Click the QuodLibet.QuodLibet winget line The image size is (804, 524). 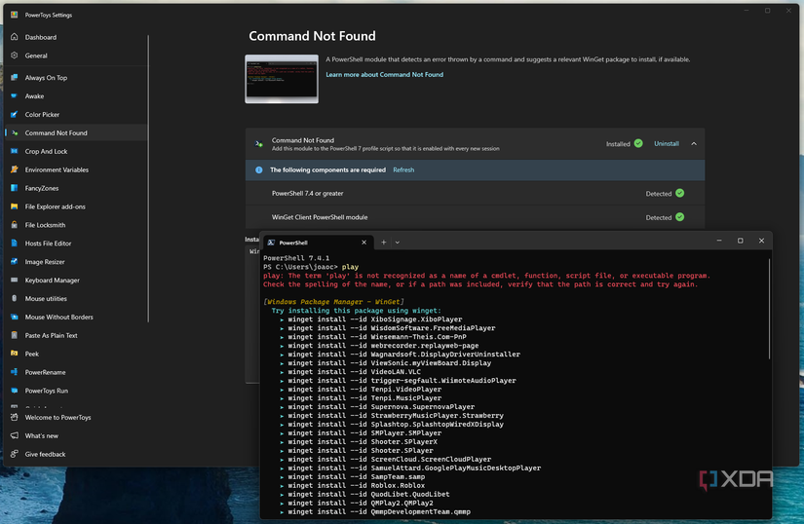[365, 494]
